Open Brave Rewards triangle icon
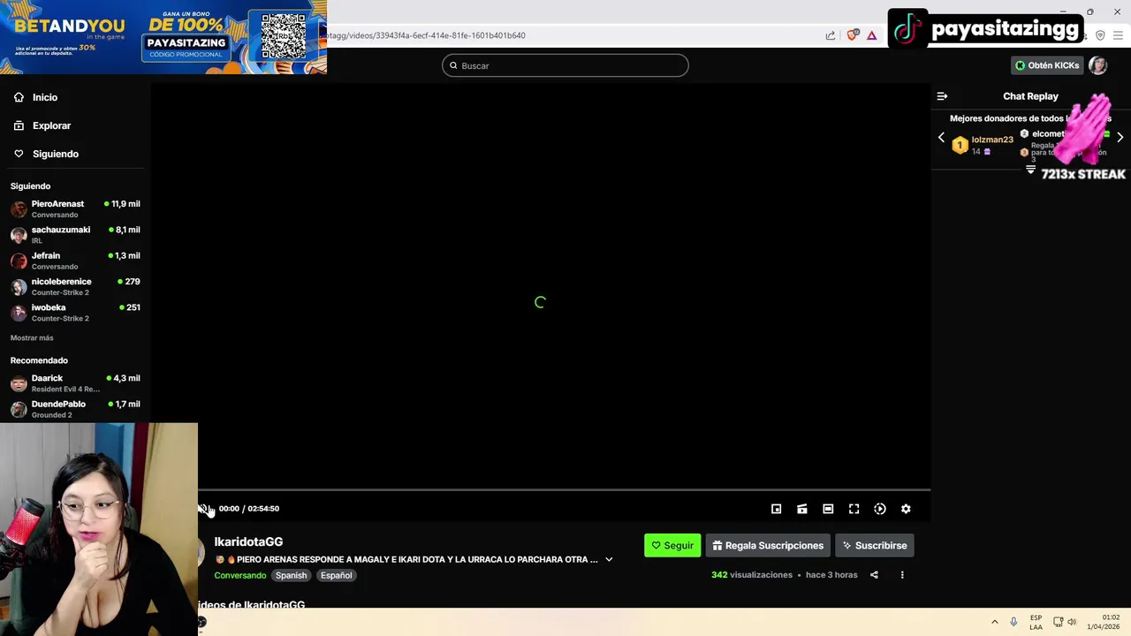The height and width of the screenshot is (636, 1131). pyautogui.click(x=871, y=35)
